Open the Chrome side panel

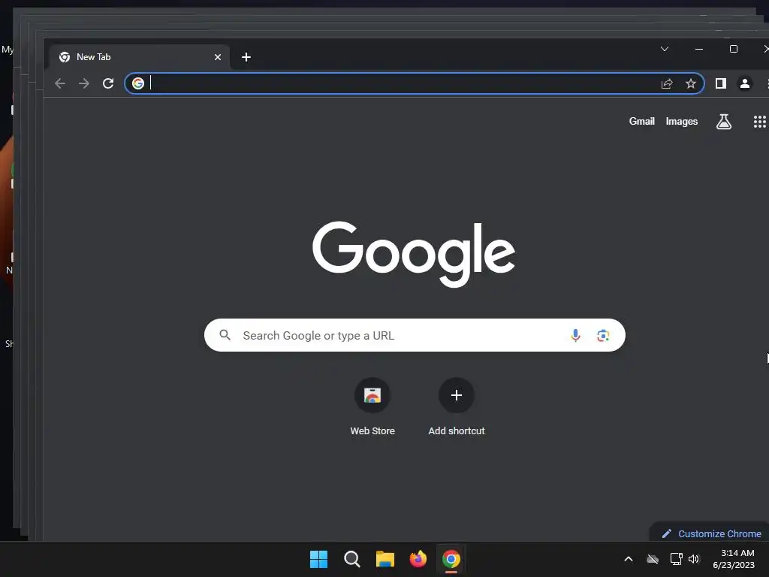click(x=720, y=83)
